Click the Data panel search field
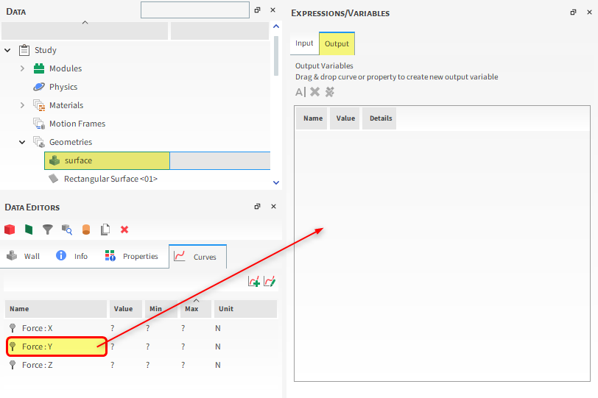This screenshot has width=598, height=398. click(195, 10)
